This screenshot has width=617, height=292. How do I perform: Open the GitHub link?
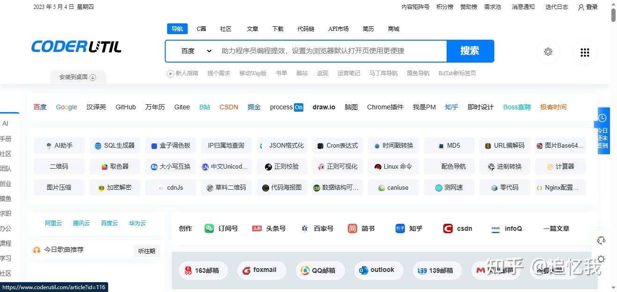[125, 107]
